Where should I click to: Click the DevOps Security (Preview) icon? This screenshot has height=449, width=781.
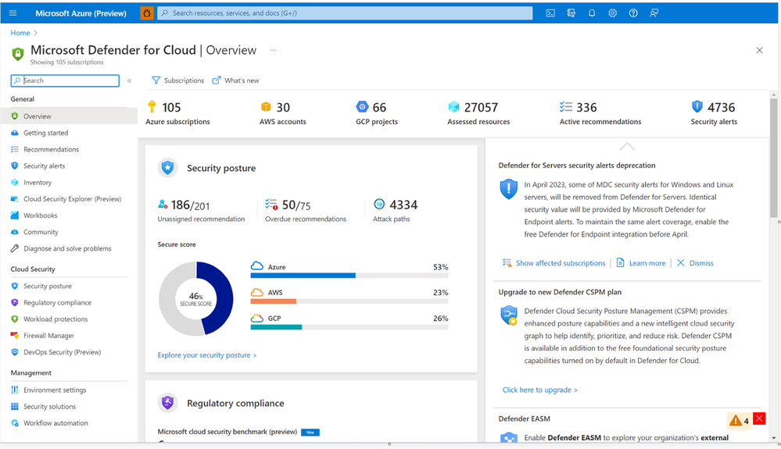coord(14,352)
